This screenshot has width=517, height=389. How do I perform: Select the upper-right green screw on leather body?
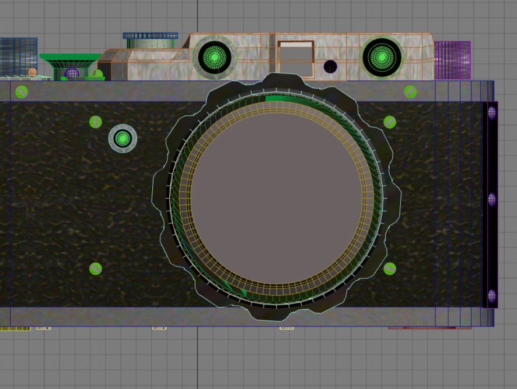[x=390, y=122]
